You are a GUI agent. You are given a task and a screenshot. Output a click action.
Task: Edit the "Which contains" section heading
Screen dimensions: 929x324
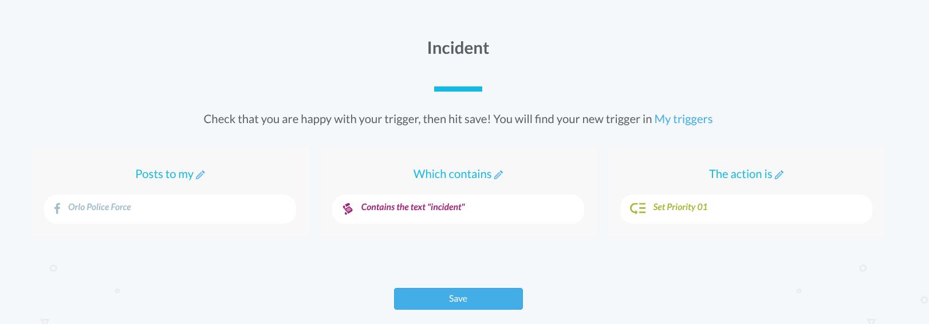pyautogui.click(x=452, y=174)
